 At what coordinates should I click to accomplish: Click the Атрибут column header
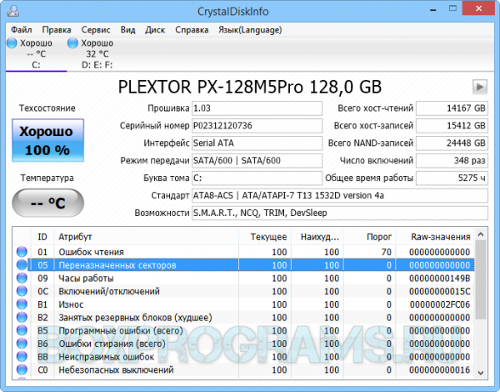coord(147,237)
